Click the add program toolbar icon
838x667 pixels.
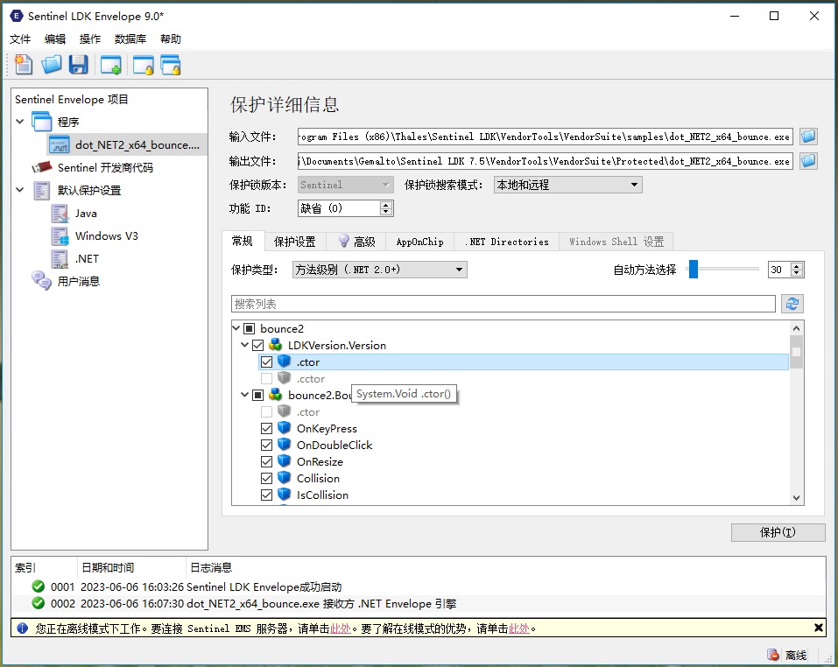pos(110,64)
